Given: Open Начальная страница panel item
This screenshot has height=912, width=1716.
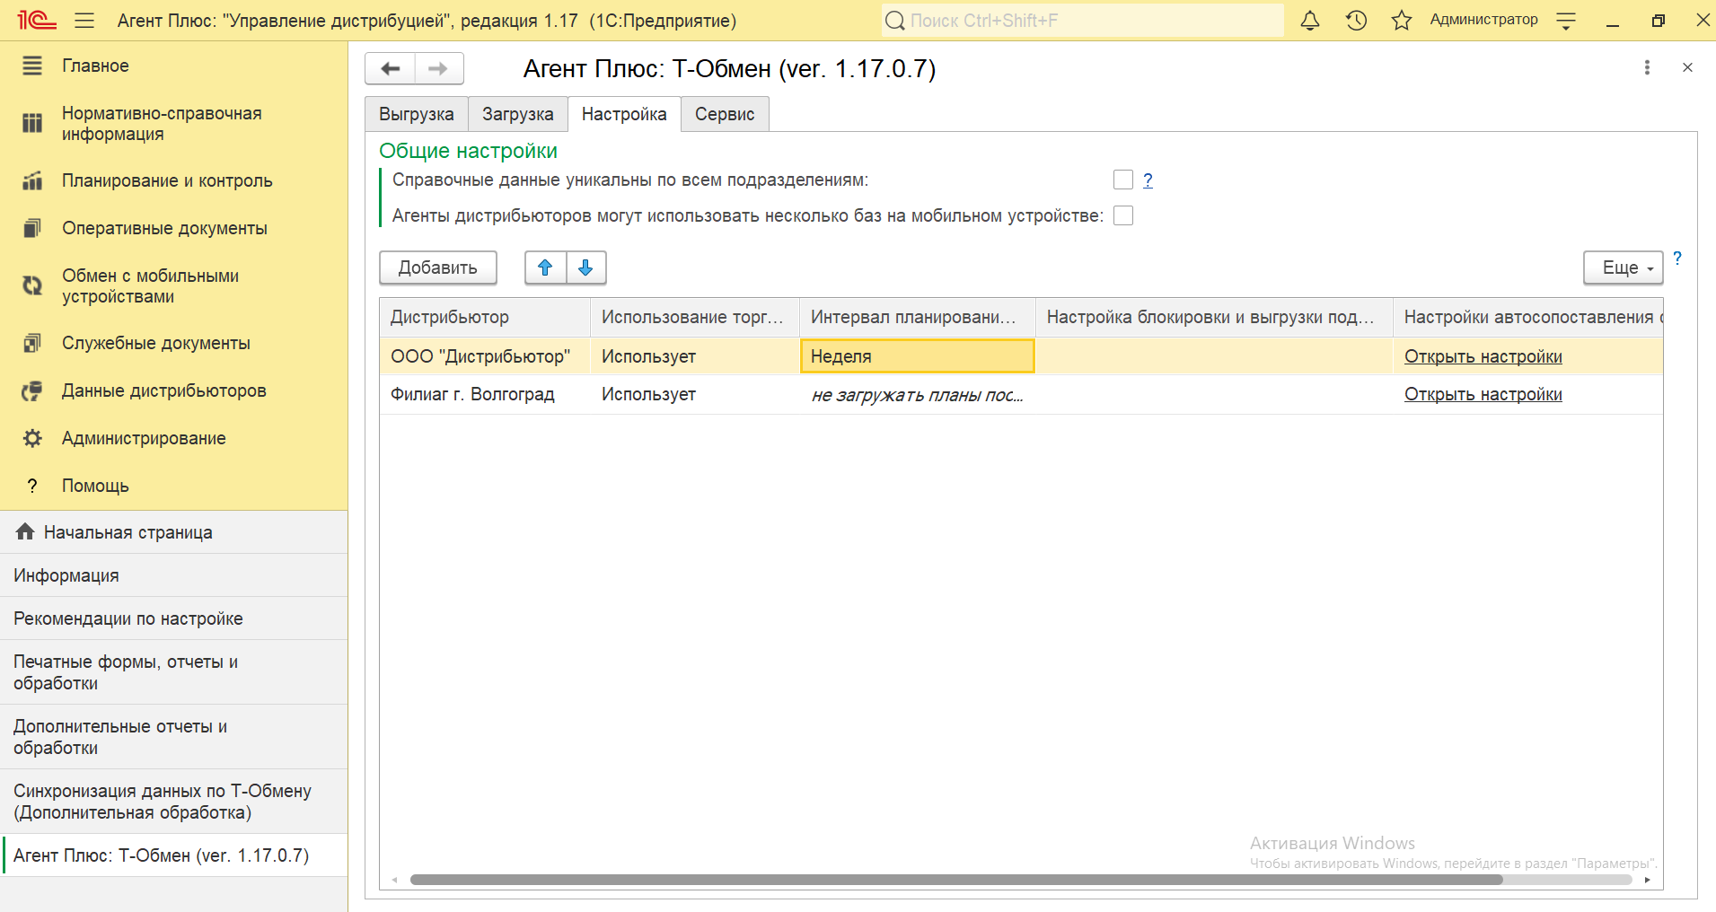Looking at the screenshot, I should click(174, 532).
